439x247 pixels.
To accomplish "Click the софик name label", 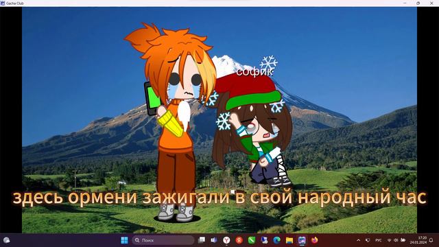I will [x=254, y=71].
